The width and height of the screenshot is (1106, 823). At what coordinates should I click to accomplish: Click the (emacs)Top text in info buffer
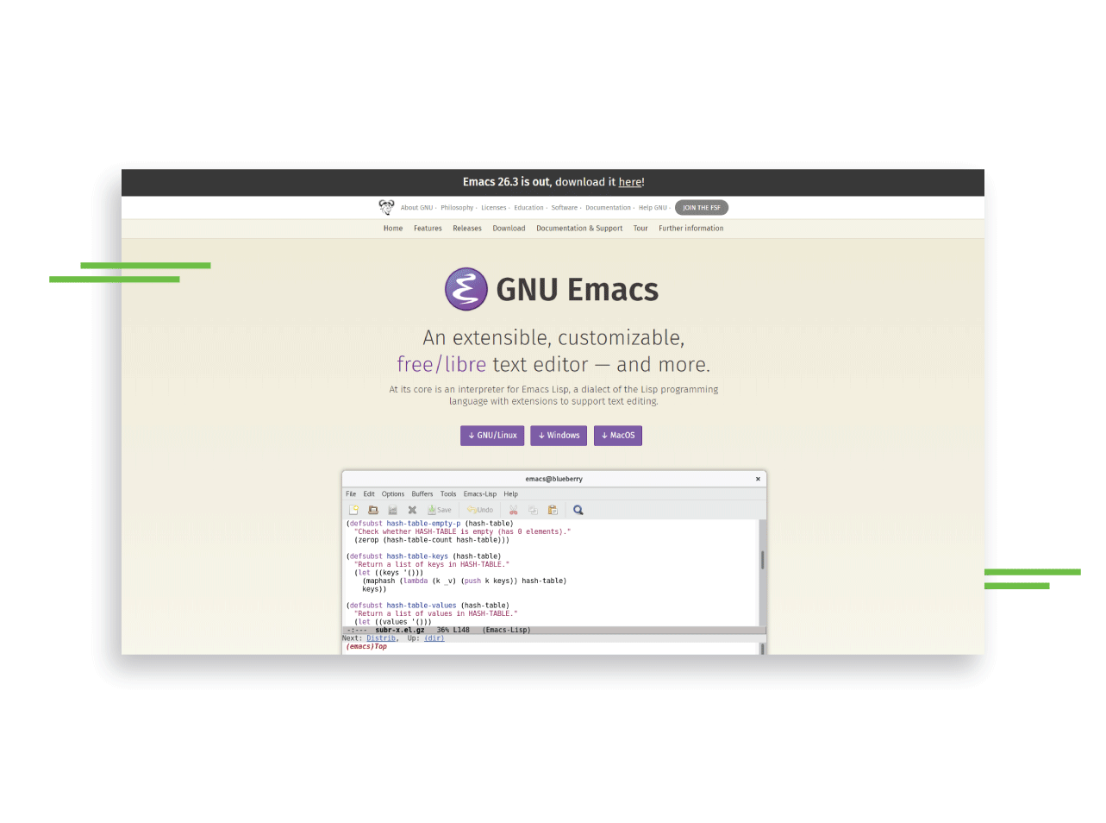[x=366, y=646]
